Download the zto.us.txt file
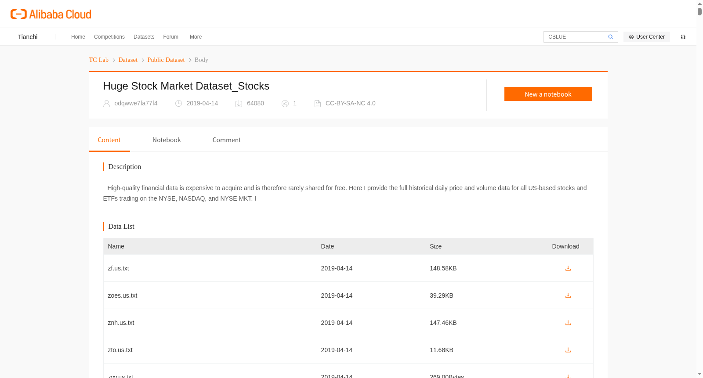 pyautogui.click(x=568, y=350)
